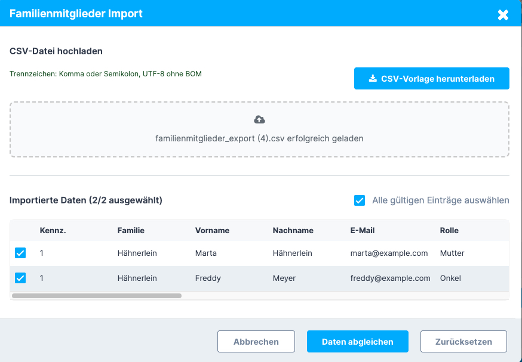Click the horizontal table scrollbar

point(96,295)
